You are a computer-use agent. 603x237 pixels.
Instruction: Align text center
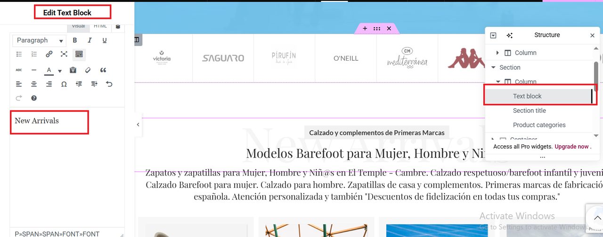[x=34, y=84]
